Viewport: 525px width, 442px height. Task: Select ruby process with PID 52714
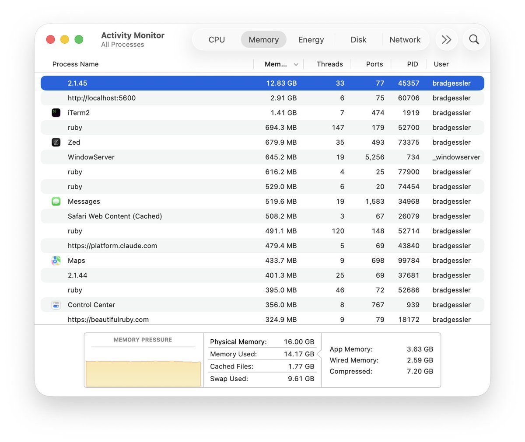(x=262, y=231)
